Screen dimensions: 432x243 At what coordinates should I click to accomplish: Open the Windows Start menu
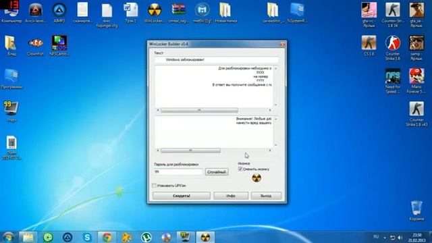[8, 237]
